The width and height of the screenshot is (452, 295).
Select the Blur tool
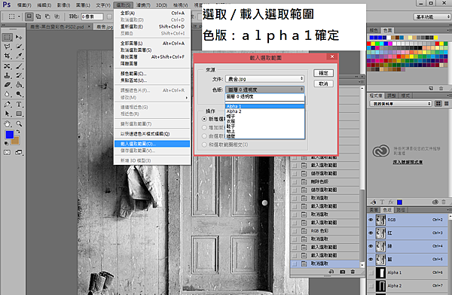coord(8,94)
